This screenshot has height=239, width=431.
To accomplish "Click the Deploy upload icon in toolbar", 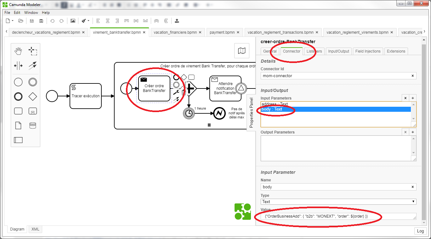I will pyautogui.click(x=177, y=21).
